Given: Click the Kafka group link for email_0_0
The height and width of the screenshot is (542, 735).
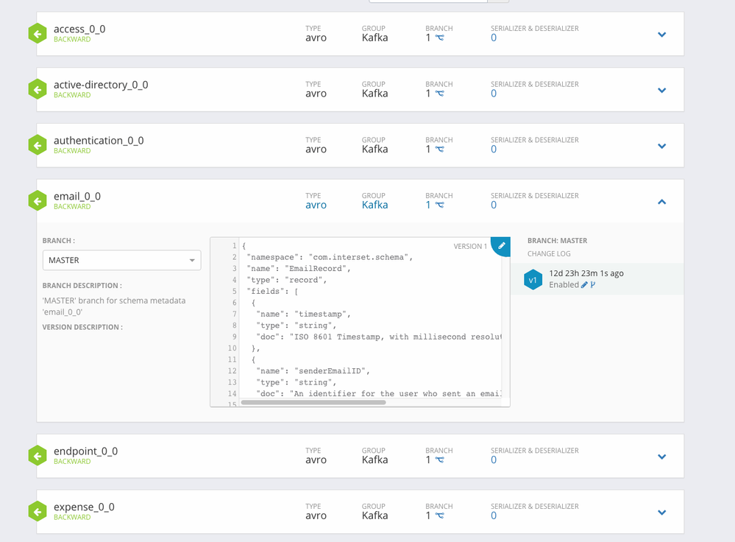Looking at the screenshot, I should point(374,205).
